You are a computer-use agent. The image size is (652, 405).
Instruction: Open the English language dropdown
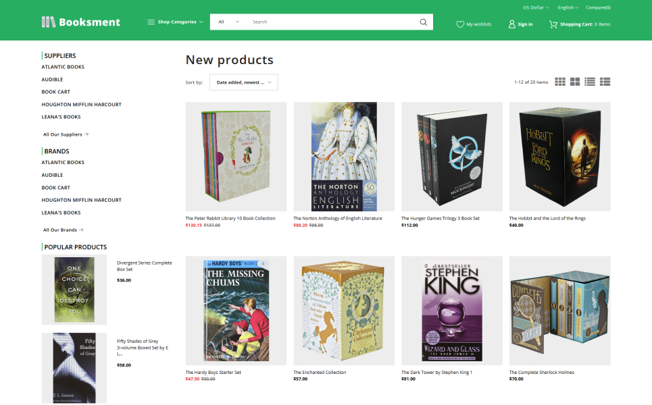pyautogui.click(x=568, y=7)
